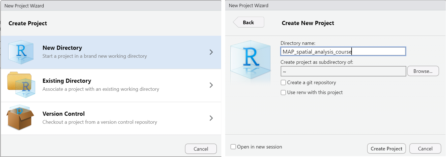Check Open in new session option

tap(233, 147)
